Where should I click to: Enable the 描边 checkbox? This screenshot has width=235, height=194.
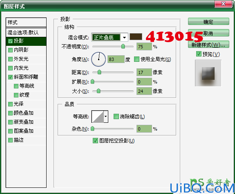click(10, 140)
